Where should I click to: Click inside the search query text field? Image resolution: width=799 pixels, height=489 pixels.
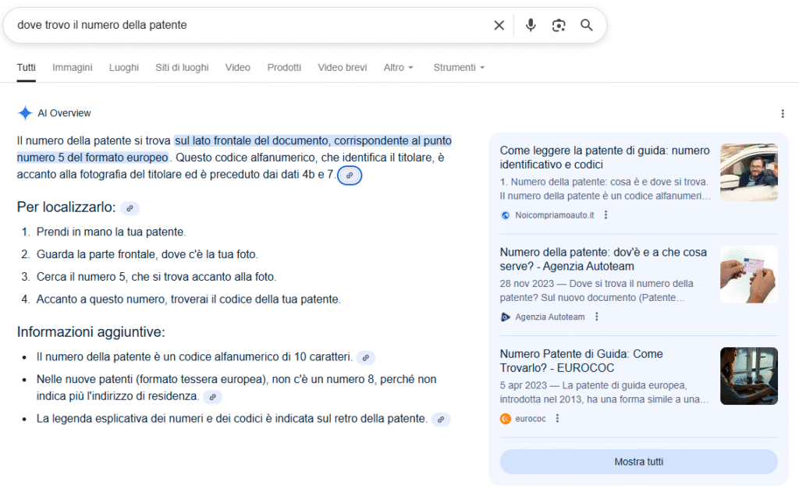click(x=234, y=26)
